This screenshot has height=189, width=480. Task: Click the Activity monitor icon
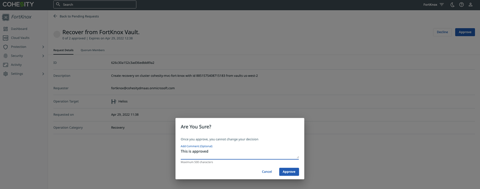click(5, 65)
